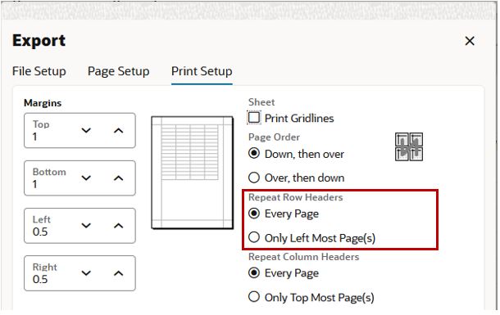
Task: Click the Export dialog title
Action: [39, 41]
